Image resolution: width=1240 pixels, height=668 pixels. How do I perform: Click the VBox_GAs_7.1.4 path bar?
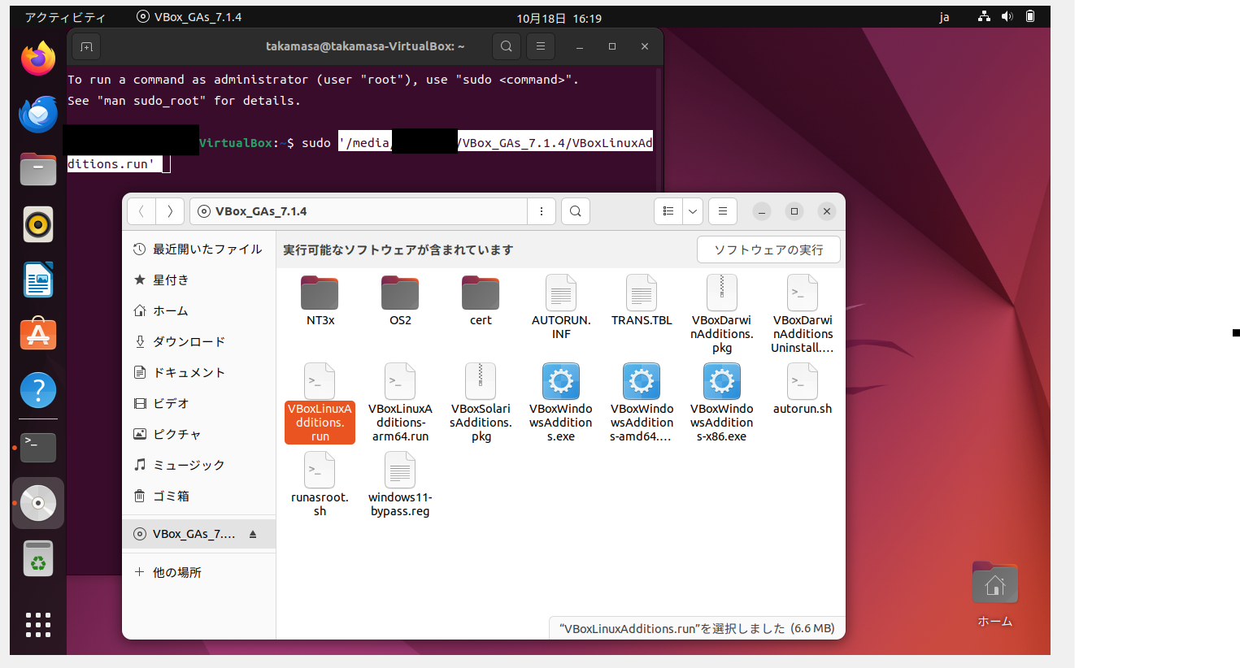coord(359,211)
